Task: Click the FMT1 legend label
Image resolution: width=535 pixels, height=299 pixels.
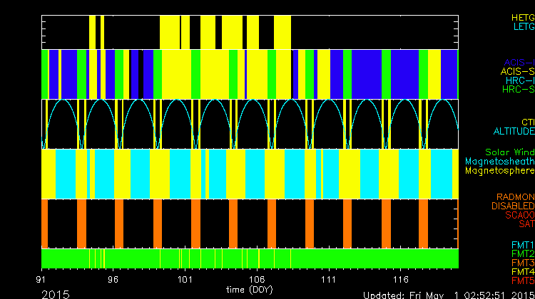Action: 521,245
